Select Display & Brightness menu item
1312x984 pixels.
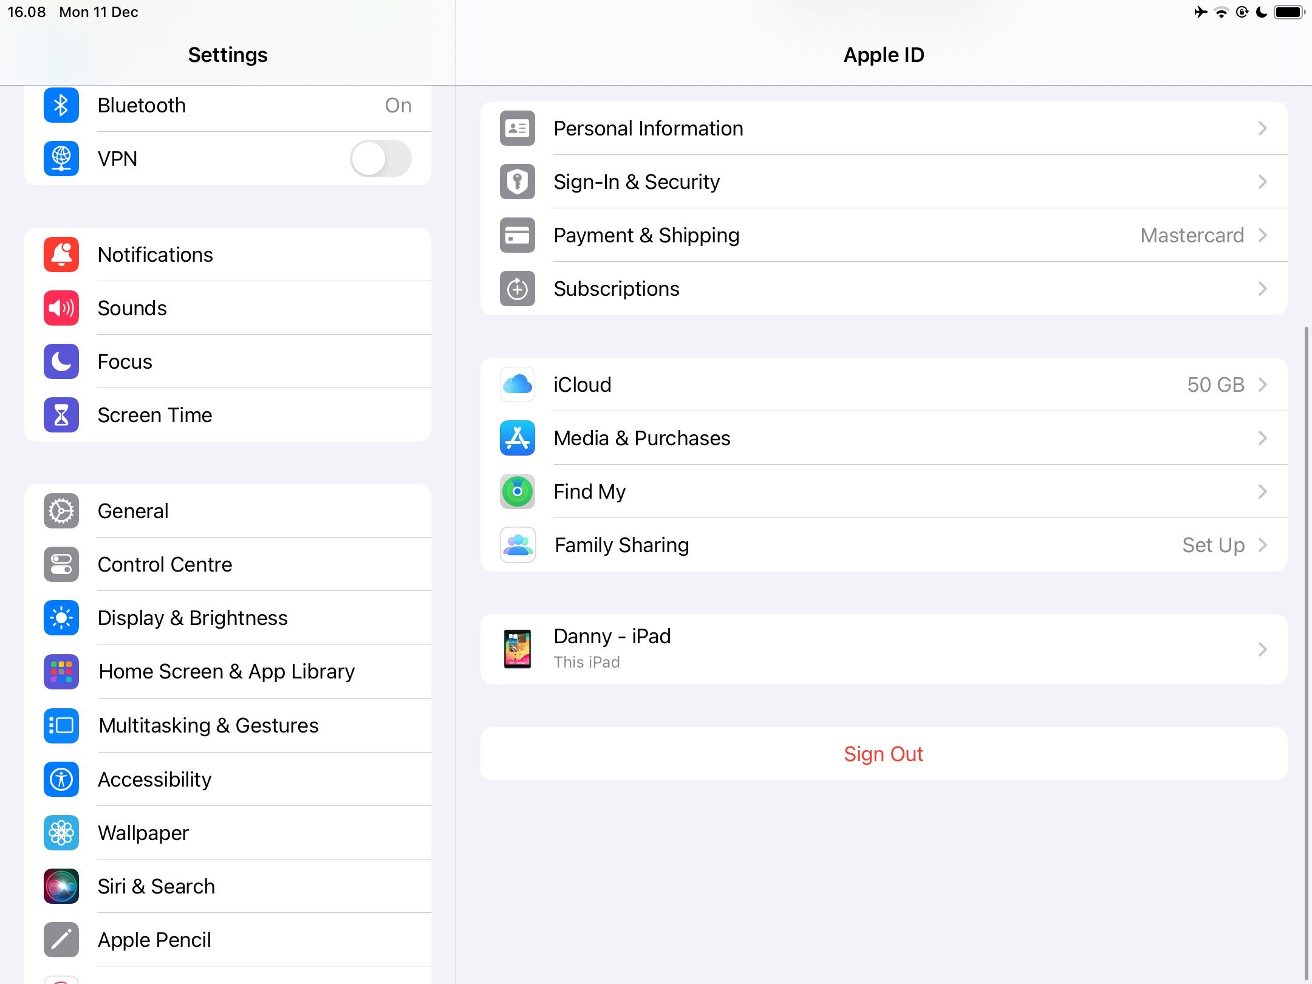pos(191,617)
